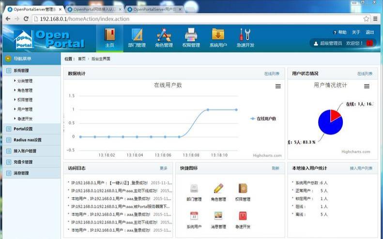This screenshot has width=383, height=239.
Task: Expand the Portal设置 sidebar section
Action: coord(23,129)
